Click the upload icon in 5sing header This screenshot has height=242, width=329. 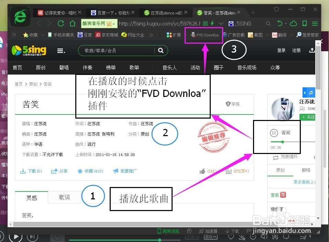tap(312, 51)
